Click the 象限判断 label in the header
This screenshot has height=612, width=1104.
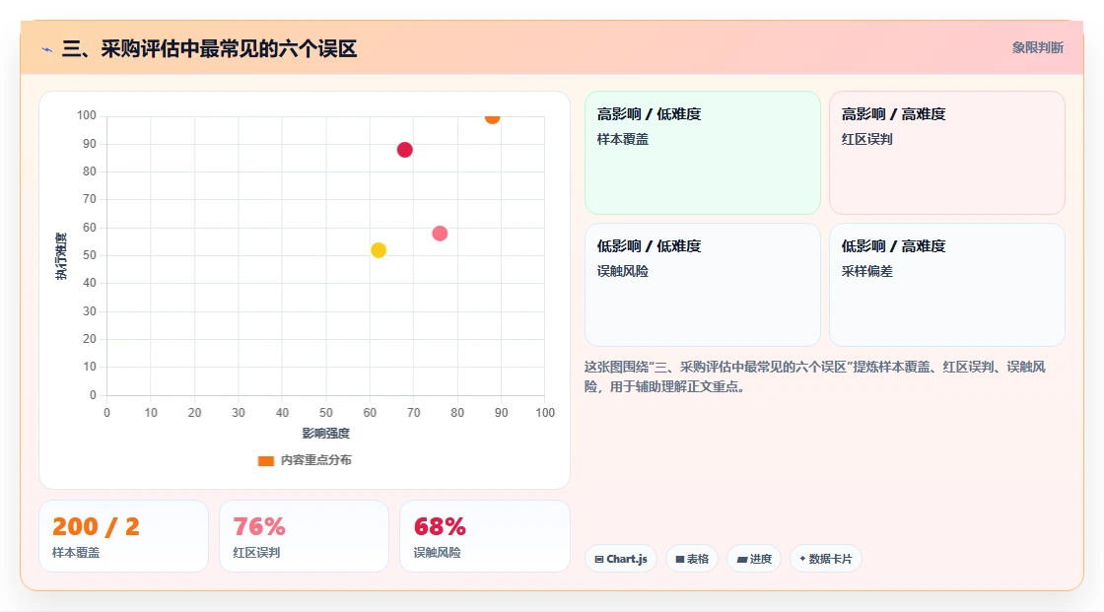[x=1038, y=48]
